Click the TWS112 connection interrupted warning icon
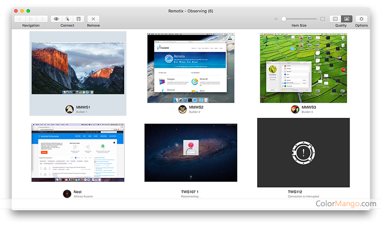The height and width of the screenshot is (230, 381). coord(303,152)
